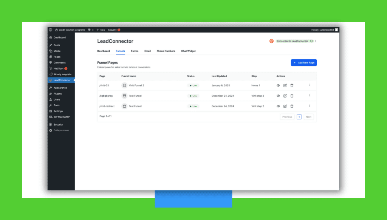Image resolution: width=387 pixels, height=220 pixels.
Task: Collapse the sidebar menu
Action: pos(61,130)
